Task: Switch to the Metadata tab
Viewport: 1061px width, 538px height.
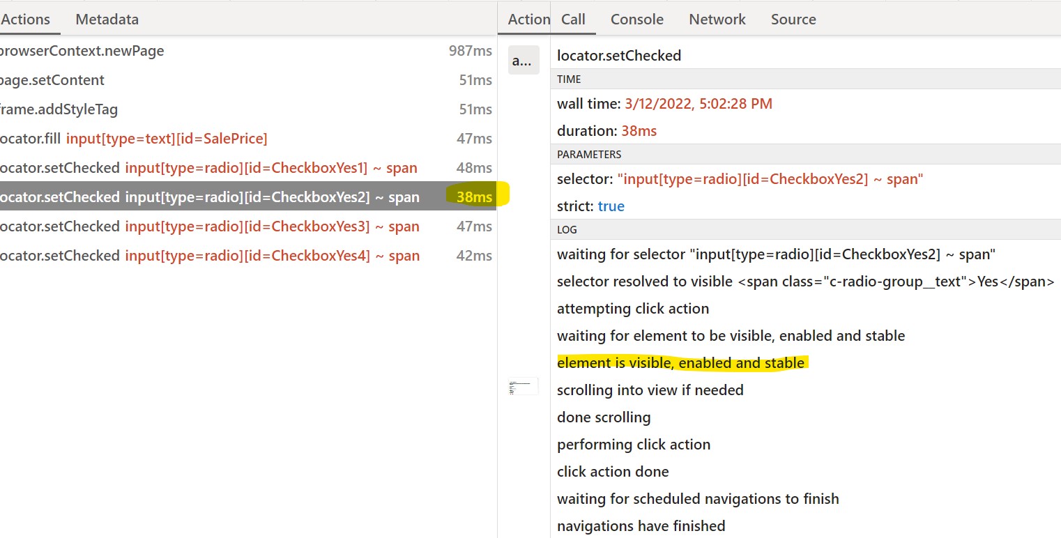Action: click(106, 19)
